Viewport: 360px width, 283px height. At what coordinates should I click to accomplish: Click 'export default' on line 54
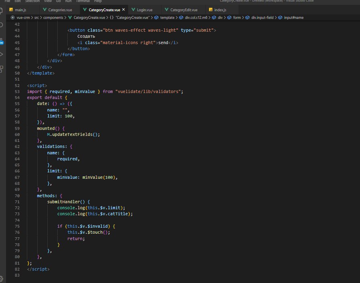coord(44,97)
